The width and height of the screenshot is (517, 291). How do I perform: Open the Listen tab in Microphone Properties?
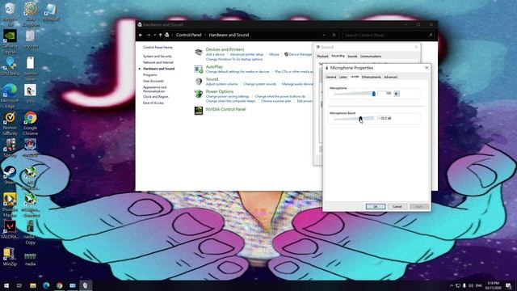coord(343,77)
